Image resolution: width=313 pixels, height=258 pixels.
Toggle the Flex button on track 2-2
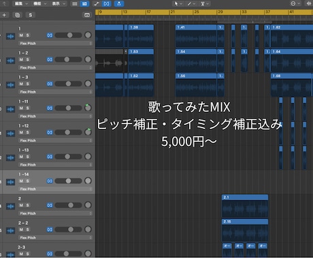click(x=50, y=229)
